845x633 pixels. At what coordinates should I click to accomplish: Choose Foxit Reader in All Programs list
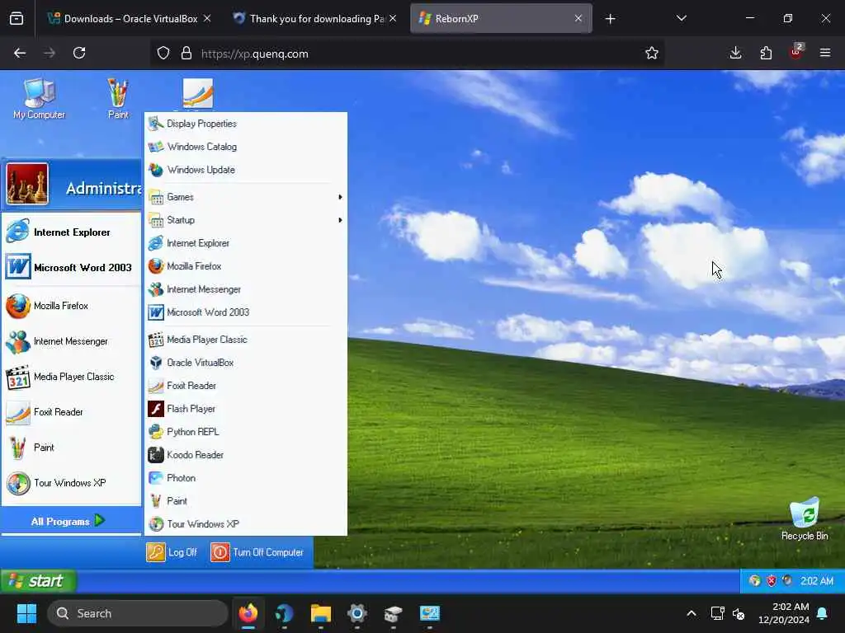pyautogui.click(x=246, y=386)
